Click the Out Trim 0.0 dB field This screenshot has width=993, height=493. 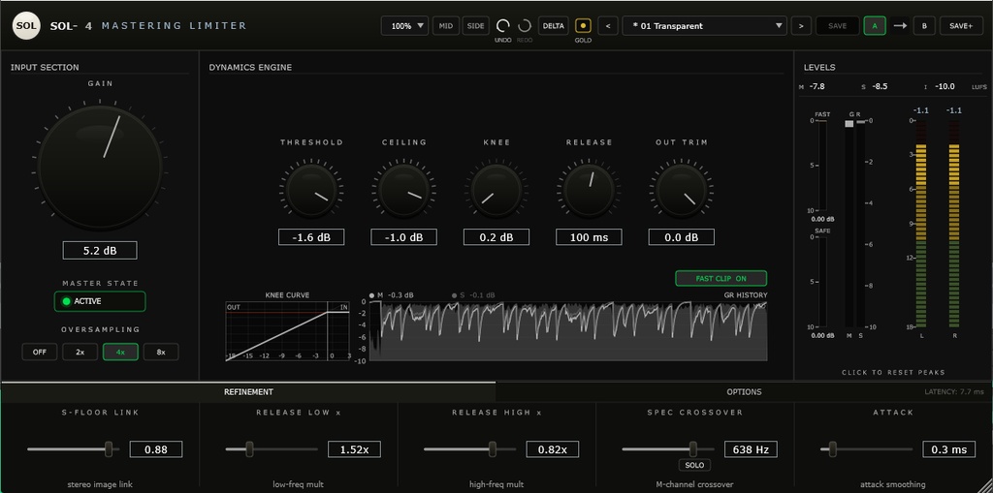point(682,237)
